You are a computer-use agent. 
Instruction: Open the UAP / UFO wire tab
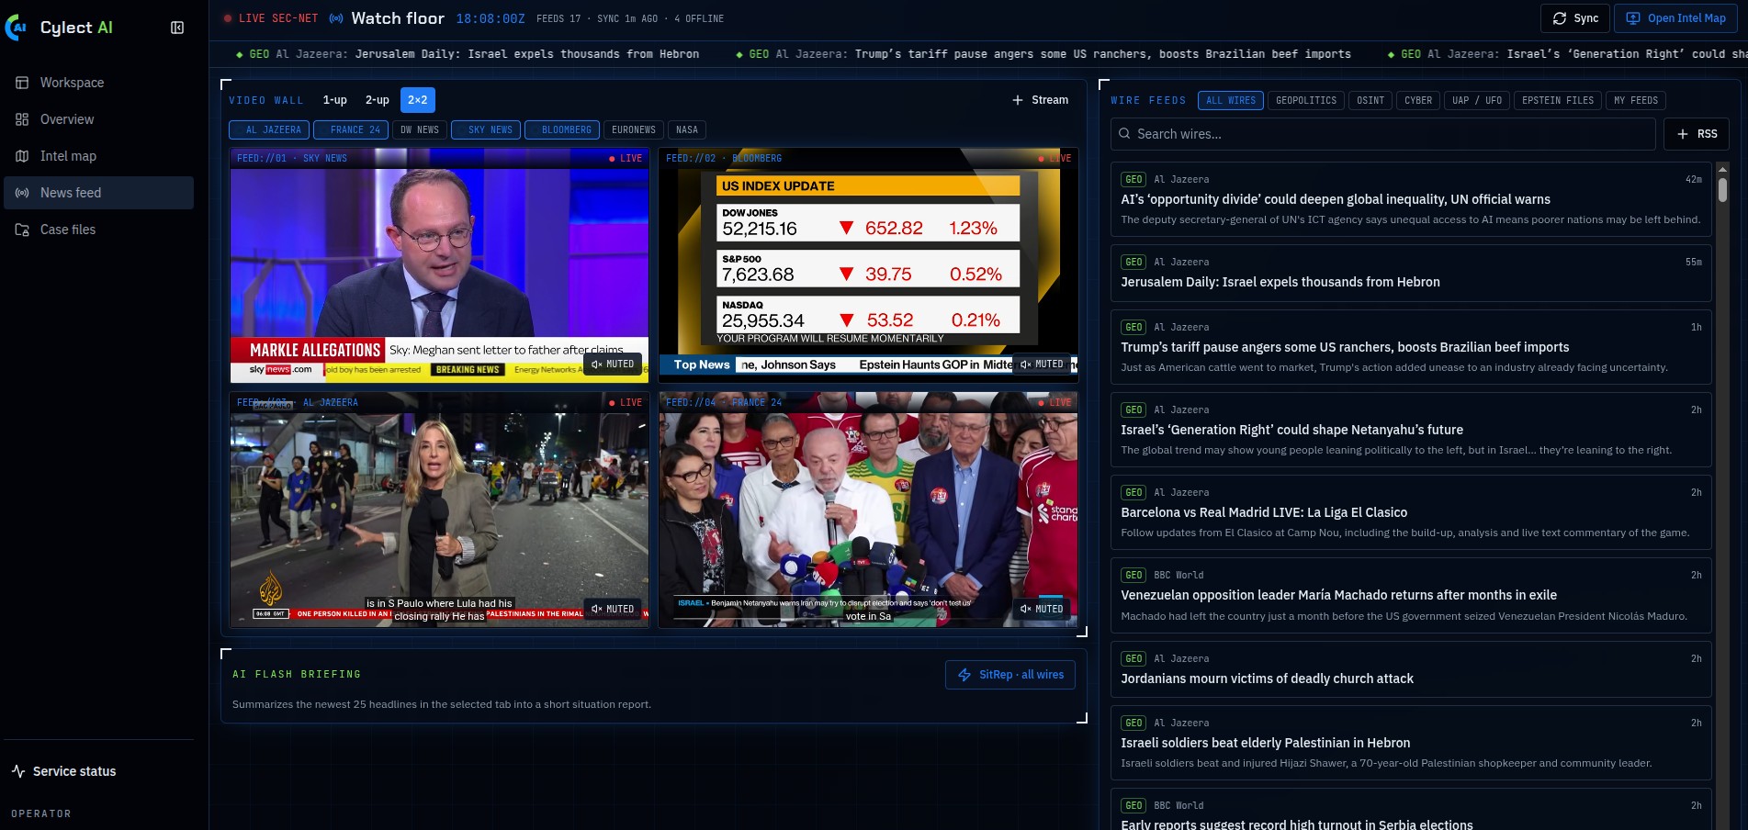(1477, 100)
